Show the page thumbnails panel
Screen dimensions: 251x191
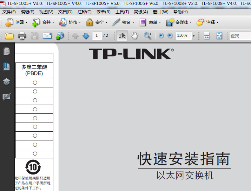[7, 51]
